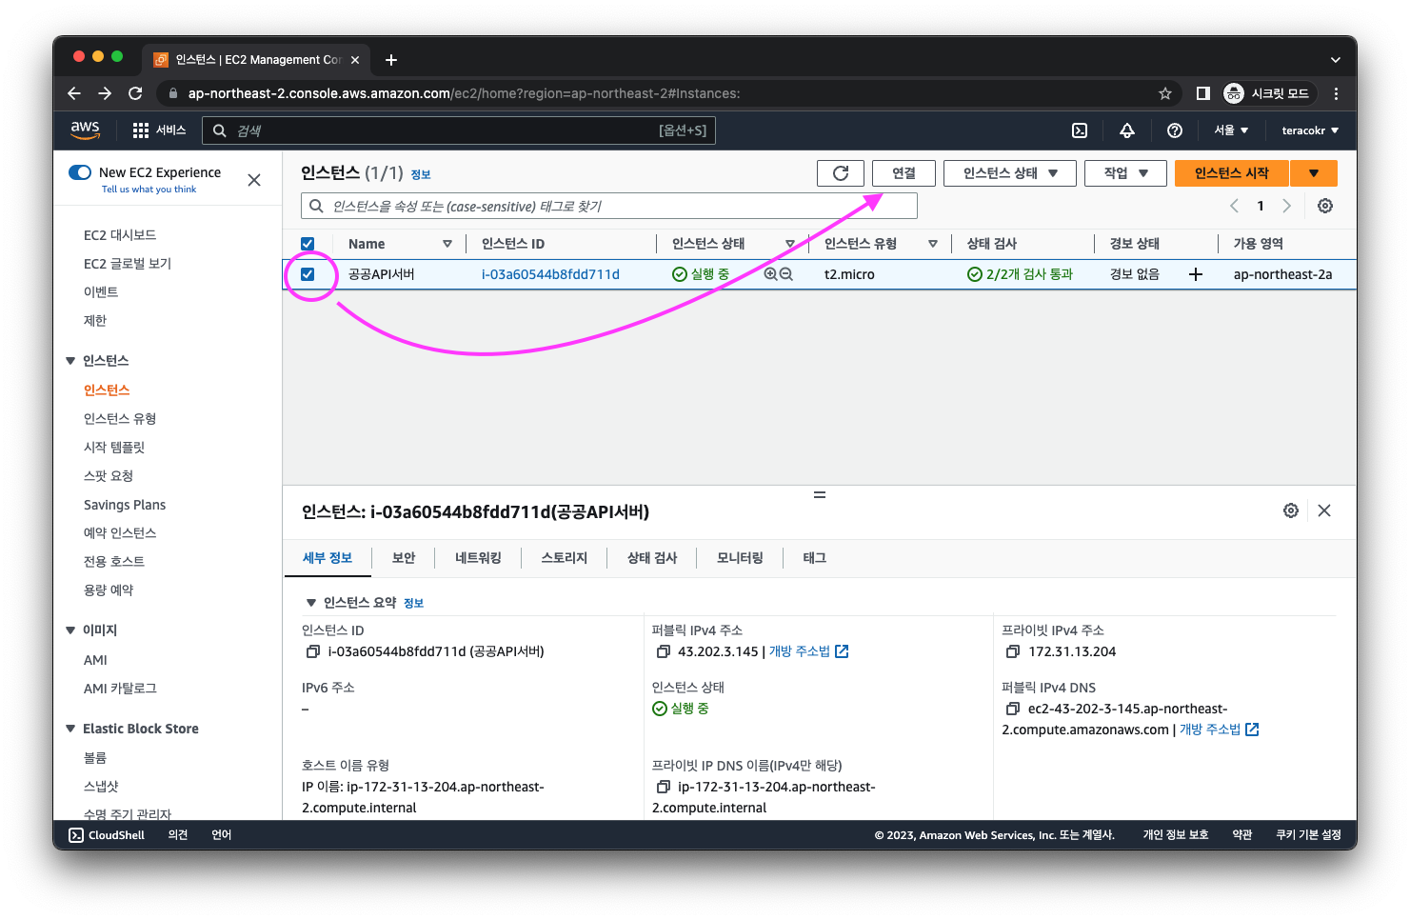Screen dimensions: 1410x920
Task: Open Chrome three-dot menu
Action: [x=1336, y=93]
